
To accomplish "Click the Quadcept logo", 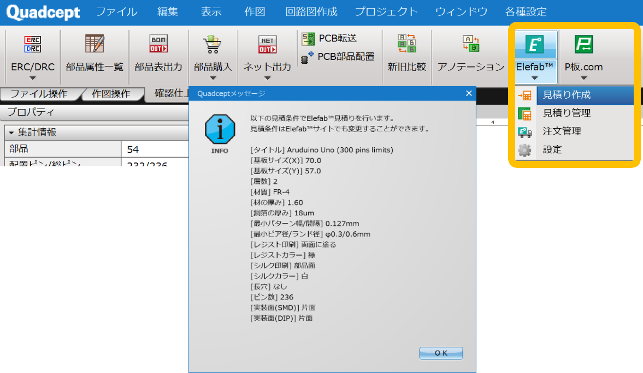I will 43,13.
